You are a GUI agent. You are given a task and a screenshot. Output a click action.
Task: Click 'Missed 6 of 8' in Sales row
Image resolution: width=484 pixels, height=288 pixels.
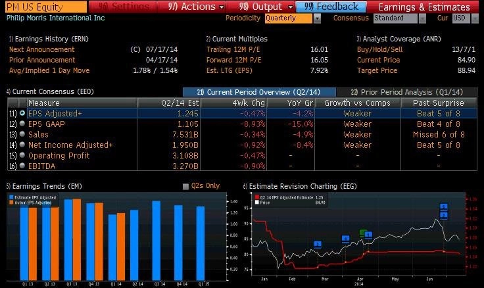[439, 135]
